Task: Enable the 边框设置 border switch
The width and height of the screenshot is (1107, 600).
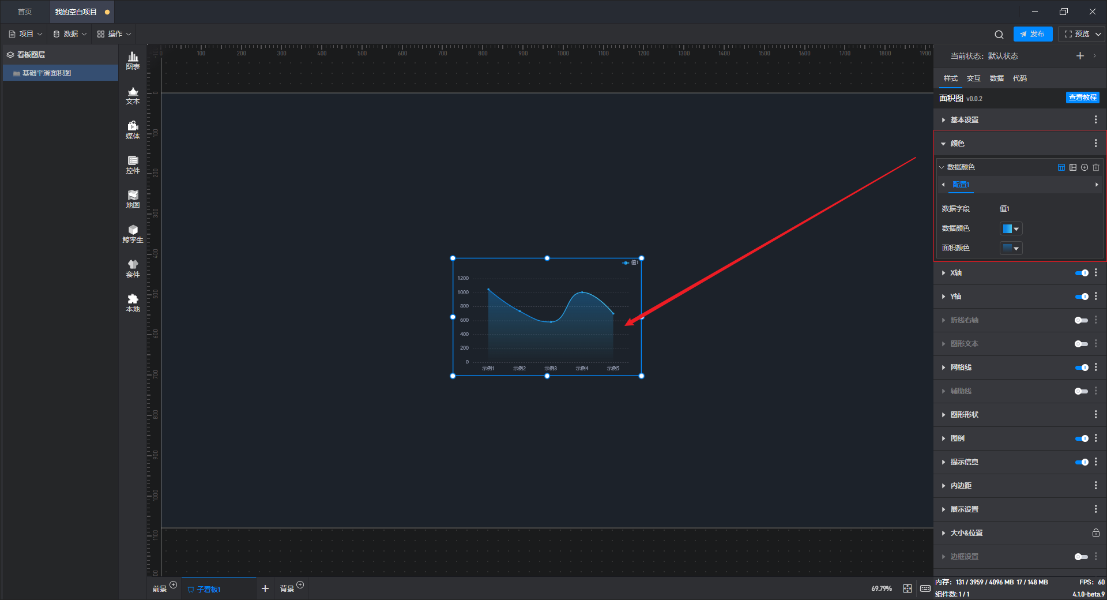Action: point(1082,557)
